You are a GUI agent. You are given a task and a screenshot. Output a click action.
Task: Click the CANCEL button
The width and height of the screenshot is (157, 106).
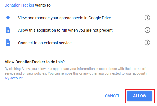click(112, 96)
